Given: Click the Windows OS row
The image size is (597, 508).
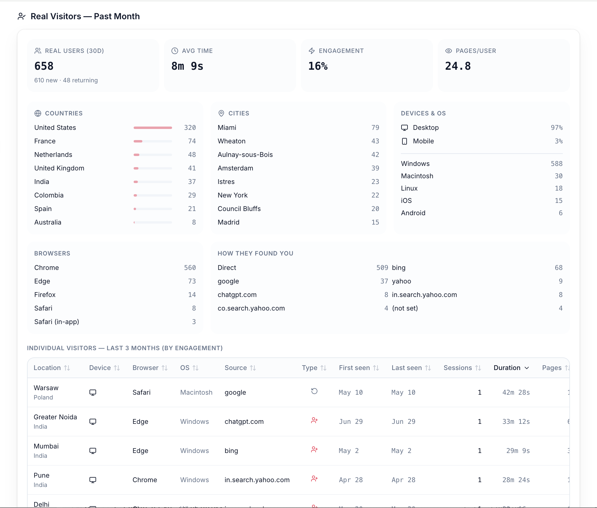Looking at the screenshot, I should tap(482, 164).
